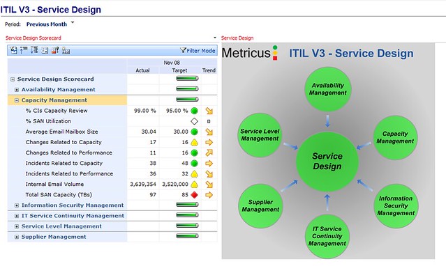Click green indicator for Changes Related to Performance
This screenshot has height=266, width=446.
point(194,152)
